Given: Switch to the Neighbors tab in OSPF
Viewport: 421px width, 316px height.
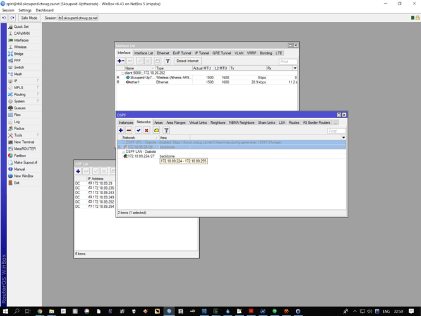Looking at the screenshot, I should (217, 123).
